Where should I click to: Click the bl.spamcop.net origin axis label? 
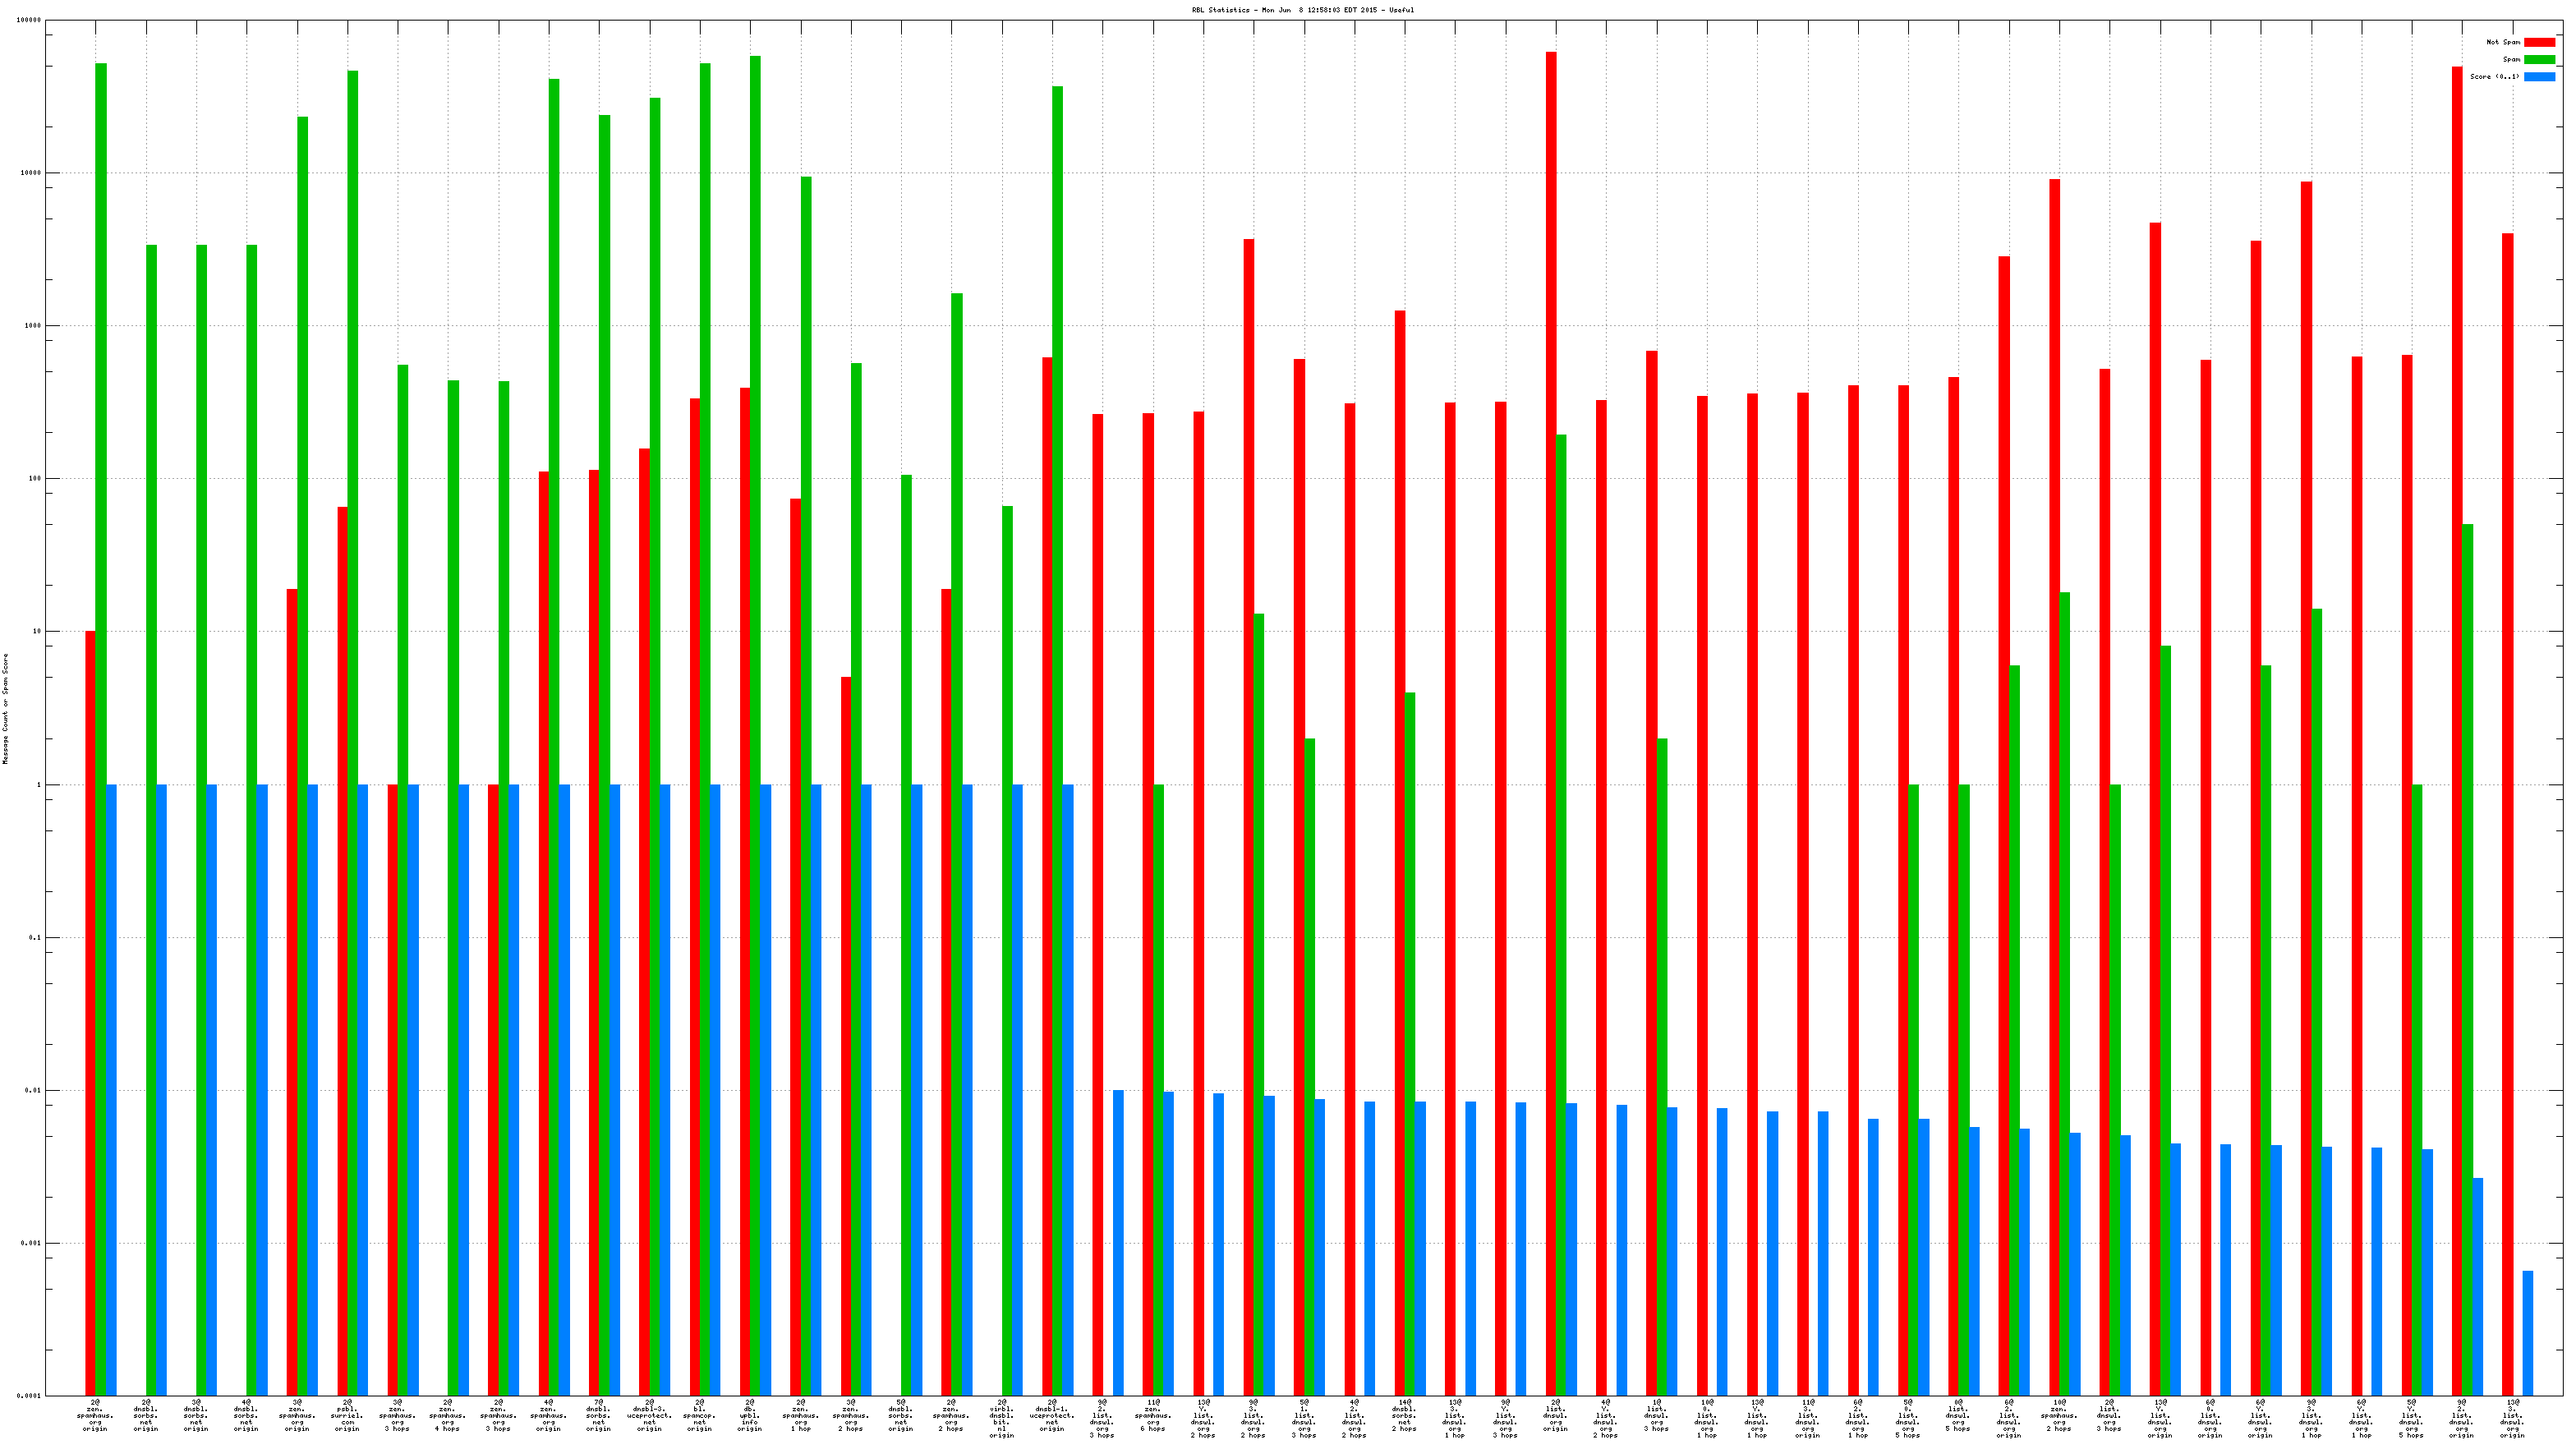699,1415
